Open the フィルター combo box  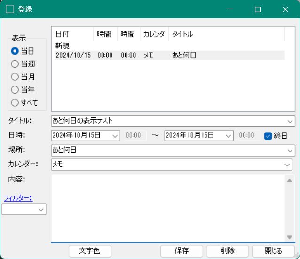pyautogui.click(x=41, y=209)
